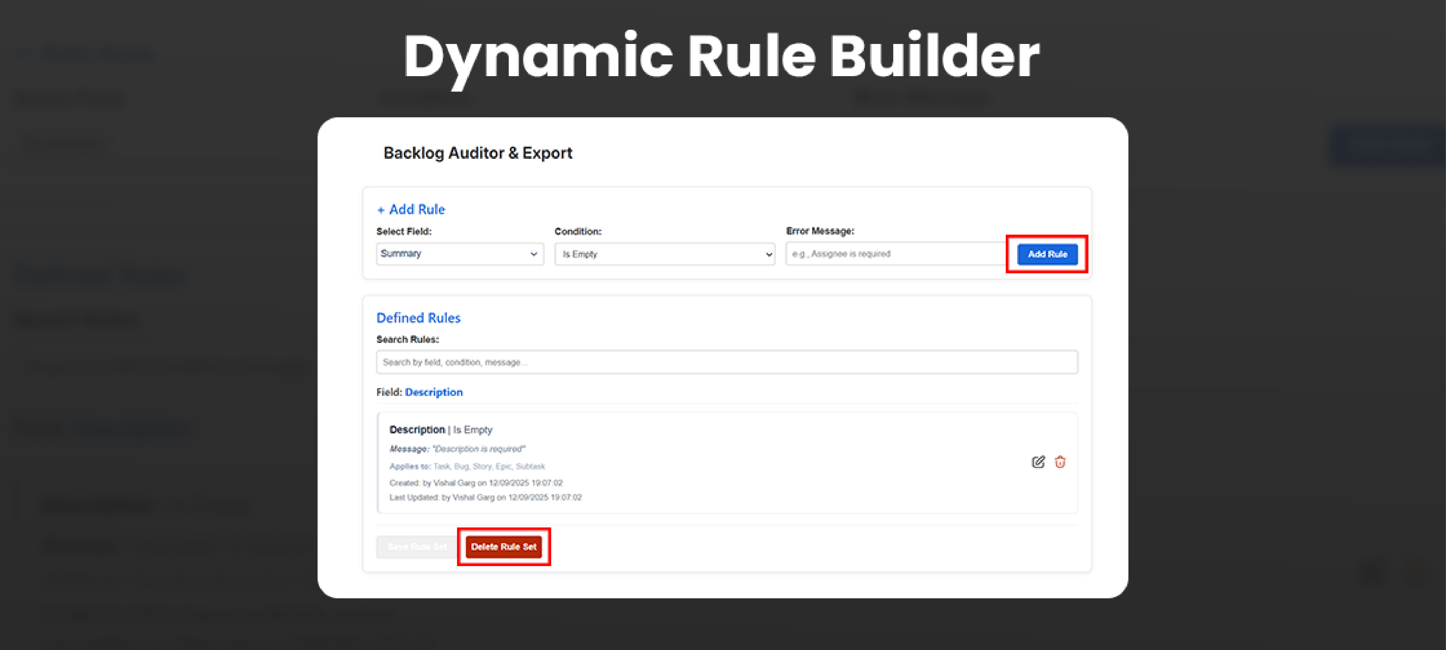Screen dimensions: 1446x650
Task: Click the trash icon to delete the Description rule
Action: [1060, 461]
